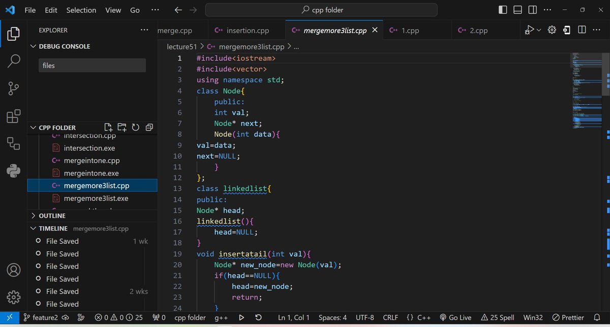Open the Remote Explorer icon in activity bar
Screen dimensions: 610x327
14,143
